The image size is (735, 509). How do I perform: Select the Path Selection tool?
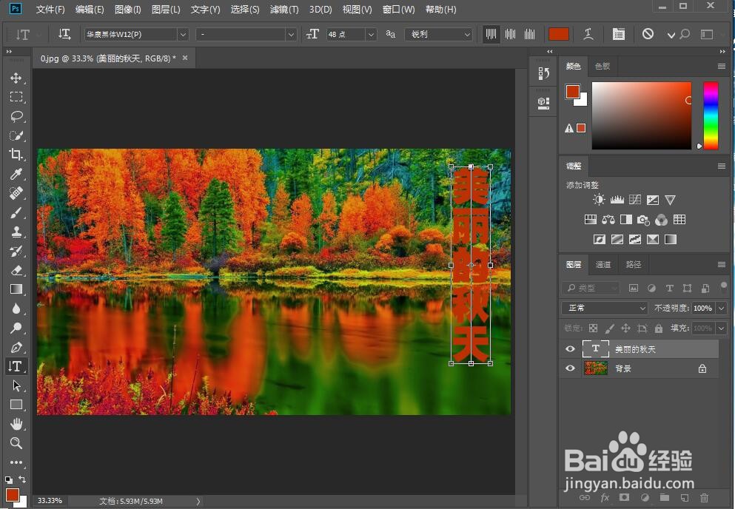click(x=16, y=385)
